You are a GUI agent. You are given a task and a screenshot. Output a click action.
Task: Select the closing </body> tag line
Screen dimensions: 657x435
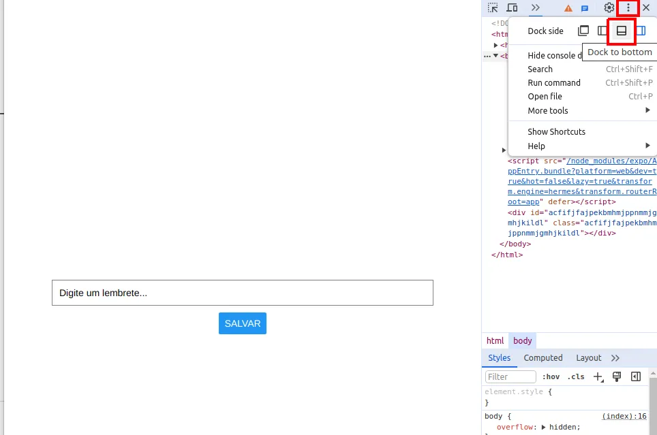coord(515,244)
